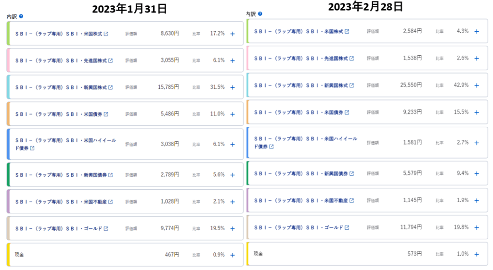Open external link icon for 米国不動産 in the January list
The image size is (493, 270).
pos(111,202)
